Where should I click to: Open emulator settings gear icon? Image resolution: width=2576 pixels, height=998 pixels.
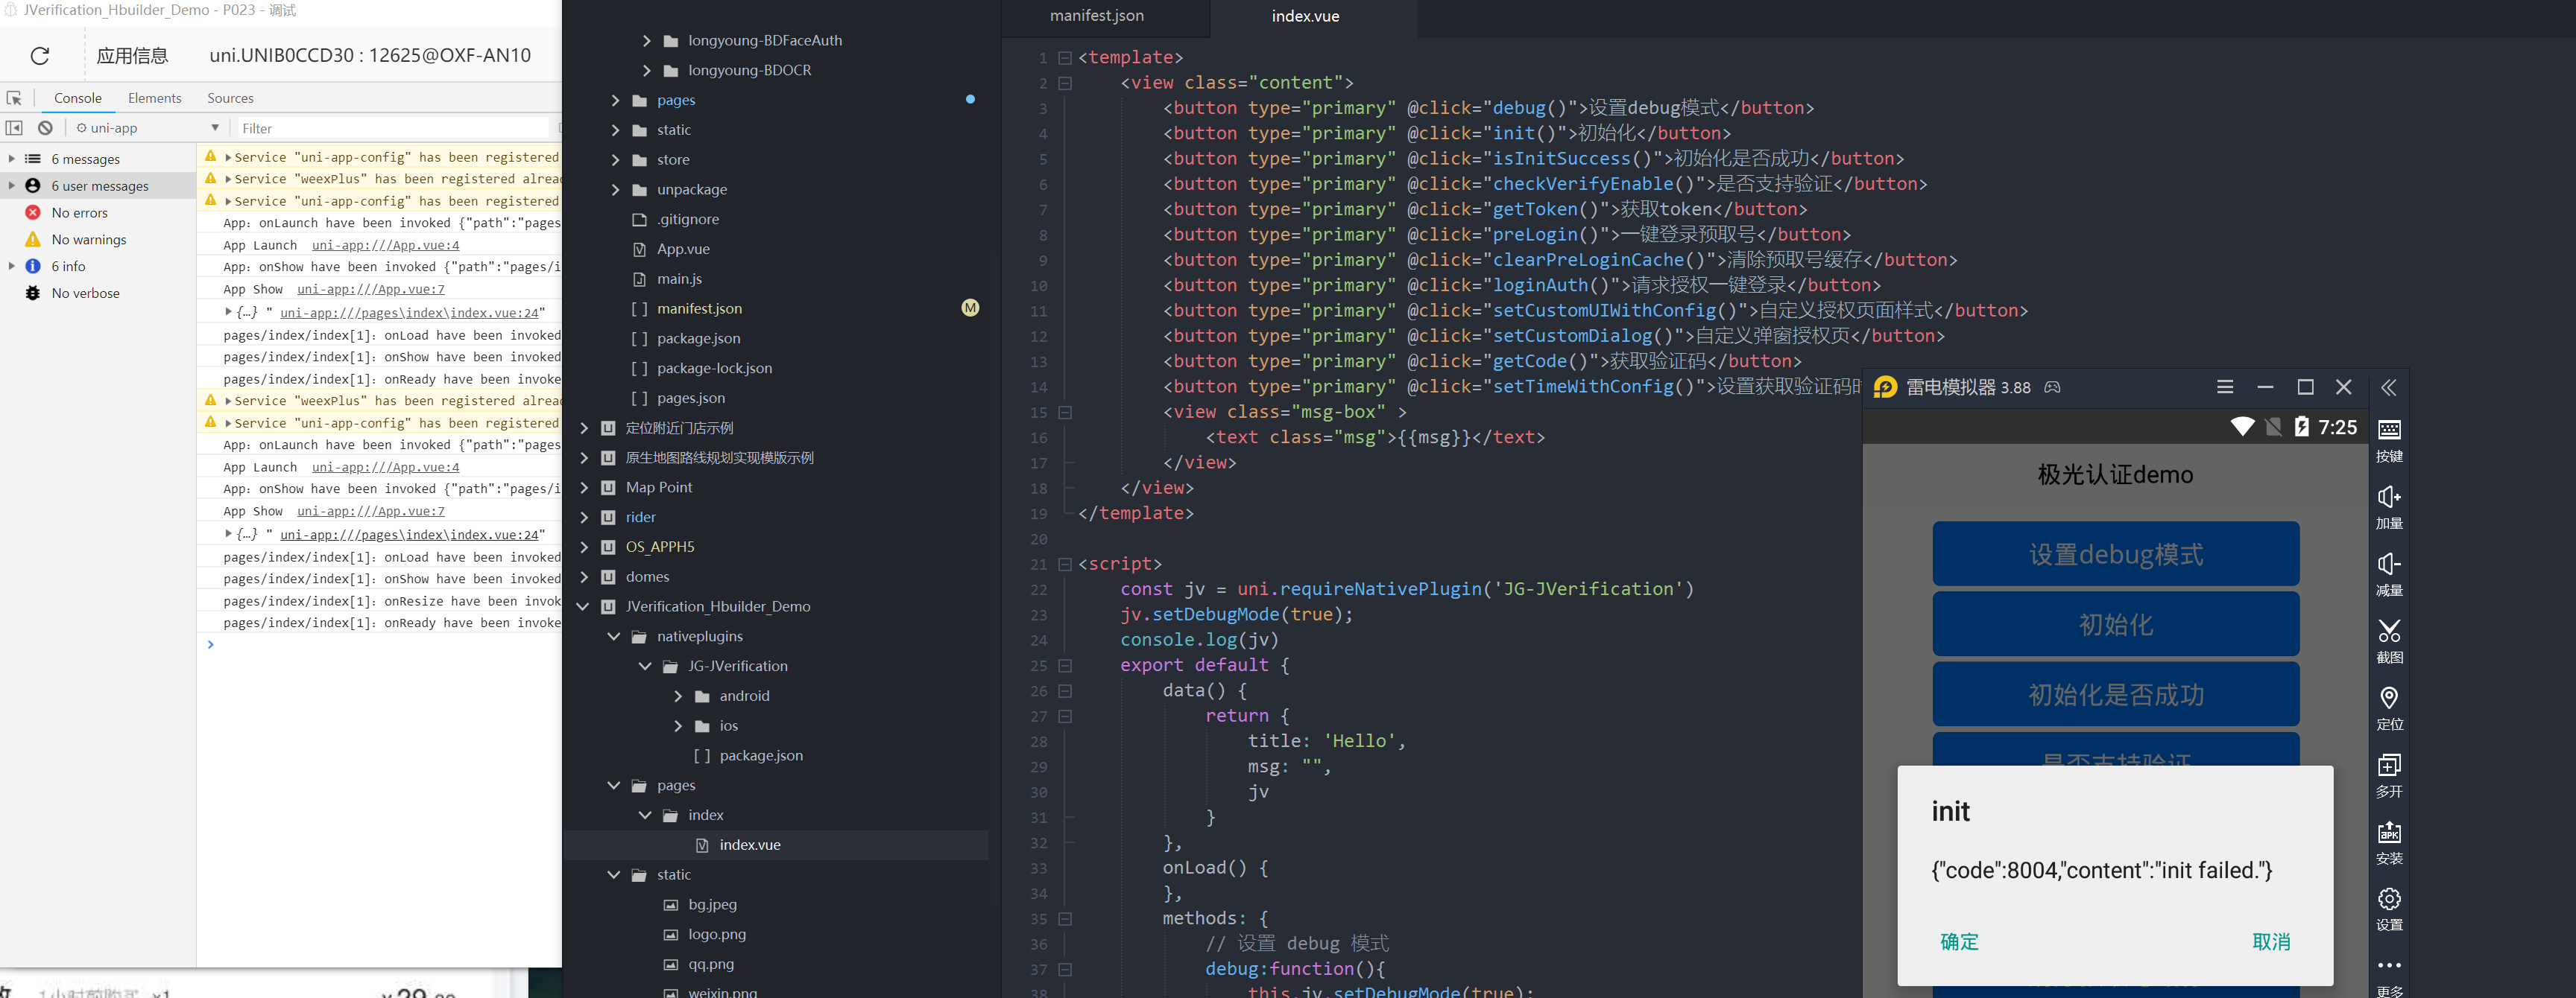pyautogui.click(x=2388, y=898)
